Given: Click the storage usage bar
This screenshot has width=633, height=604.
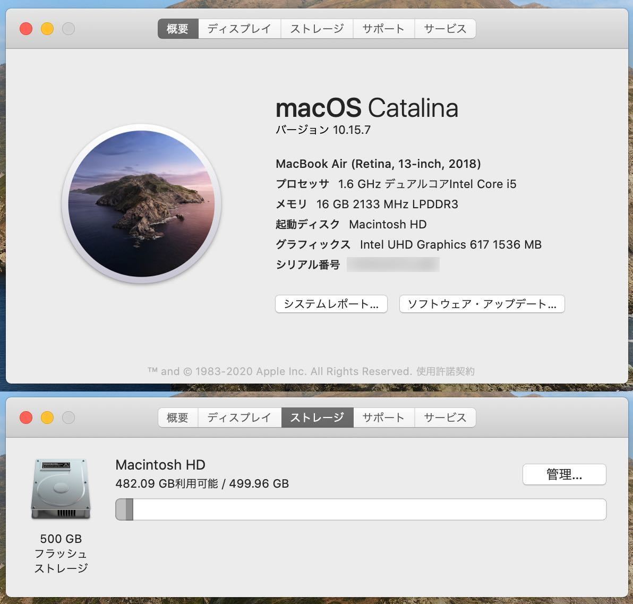Looking at the screenshot, I should [361, 509].
